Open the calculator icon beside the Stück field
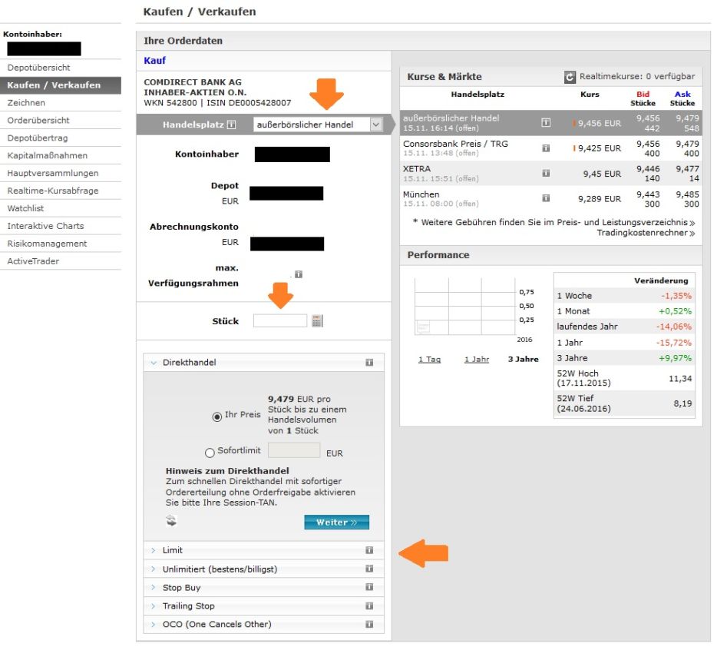This screenshot has width=717, height=647. tap(317, 320)
